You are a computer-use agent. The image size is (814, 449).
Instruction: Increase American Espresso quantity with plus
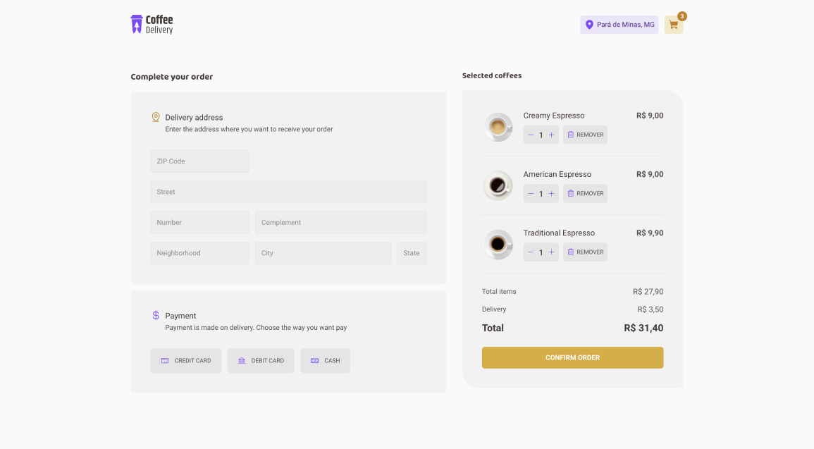551,194
